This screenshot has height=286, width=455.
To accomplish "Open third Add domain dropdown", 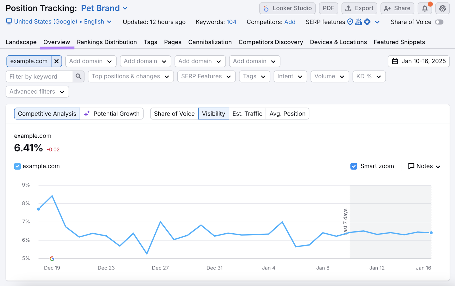I will (200, 61).
